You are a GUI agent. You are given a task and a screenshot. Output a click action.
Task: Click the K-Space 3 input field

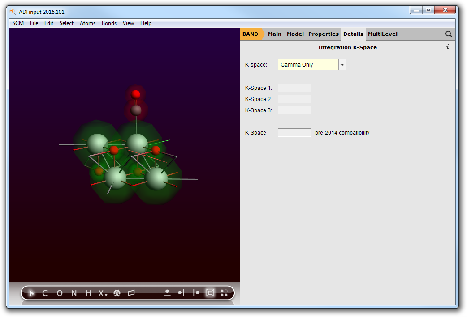pyautogui.click(x=294, y=110)
